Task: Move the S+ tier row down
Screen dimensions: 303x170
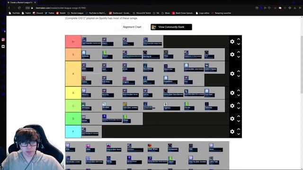Action: pos(239,44)
